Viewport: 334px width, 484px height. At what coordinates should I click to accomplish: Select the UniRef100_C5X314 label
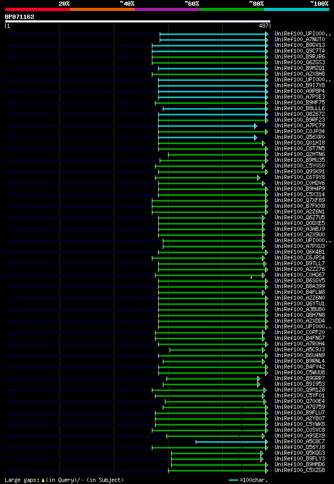pos(300,195)
